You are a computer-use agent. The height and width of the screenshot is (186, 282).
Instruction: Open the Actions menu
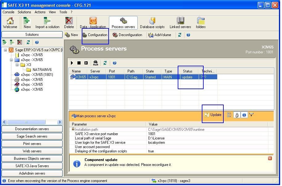pos(40,12)
